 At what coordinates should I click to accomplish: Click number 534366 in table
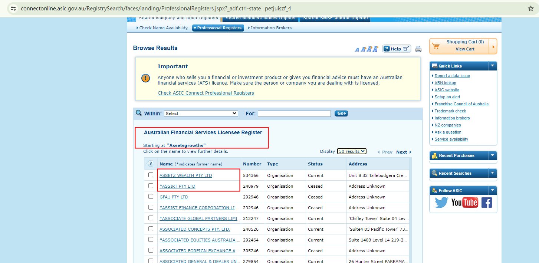(251, 175)
